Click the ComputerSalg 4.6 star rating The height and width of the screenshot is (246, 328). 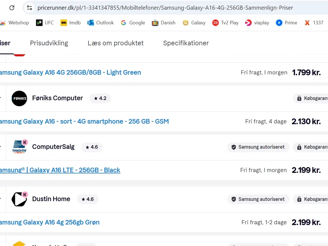(92, 147)
